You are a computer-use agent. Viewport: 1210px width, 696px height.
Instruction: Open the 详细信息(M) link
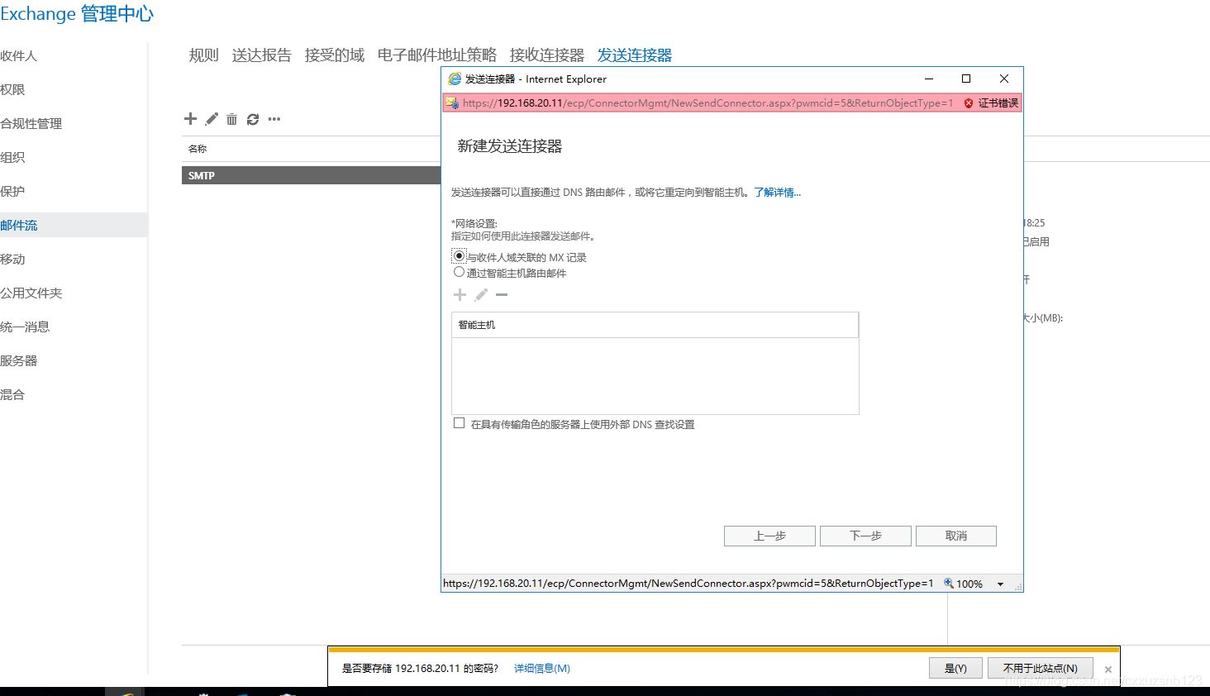(x=542, y=669)
